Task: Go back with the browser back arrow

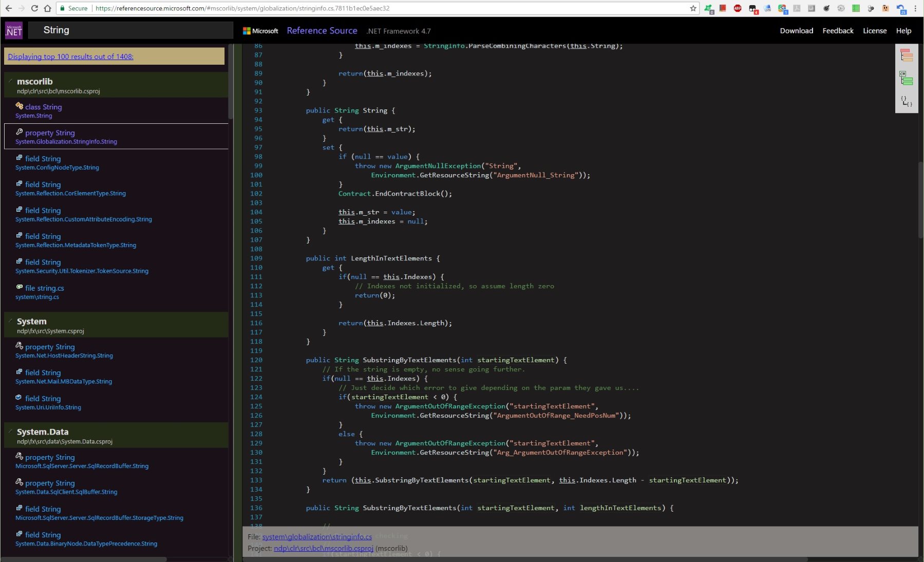Action: [8, 8]
